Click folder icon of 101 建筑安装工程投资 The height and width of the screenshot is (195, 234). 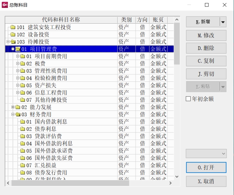(13, 27)
